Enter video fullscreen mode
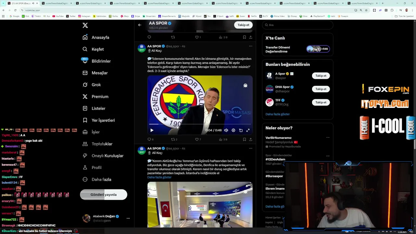 tap(248, 130)
